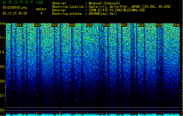Click the cyan signal level strip at bottom
The height and width of the screenshot is (116, 183).
point(93,115)
